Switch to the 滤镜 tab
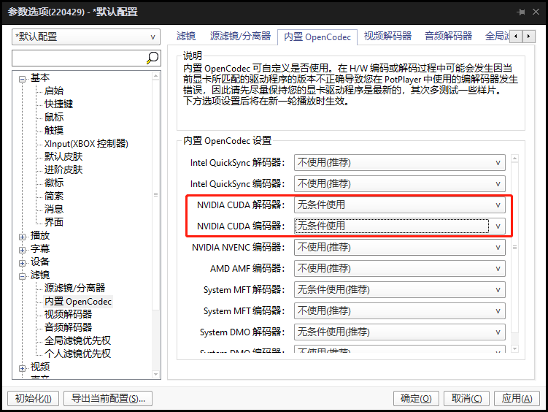Image resolution: width=548 pixels, height=412 pixels. point(186,36)
